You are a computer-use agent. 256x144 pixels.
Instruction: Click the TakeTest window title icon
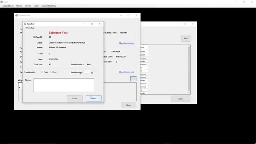[x=25, y=24]
